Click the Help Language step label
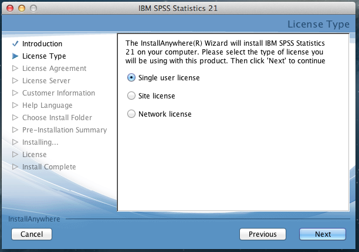This screenshot has width=359, height=252. tap(47, 105)
